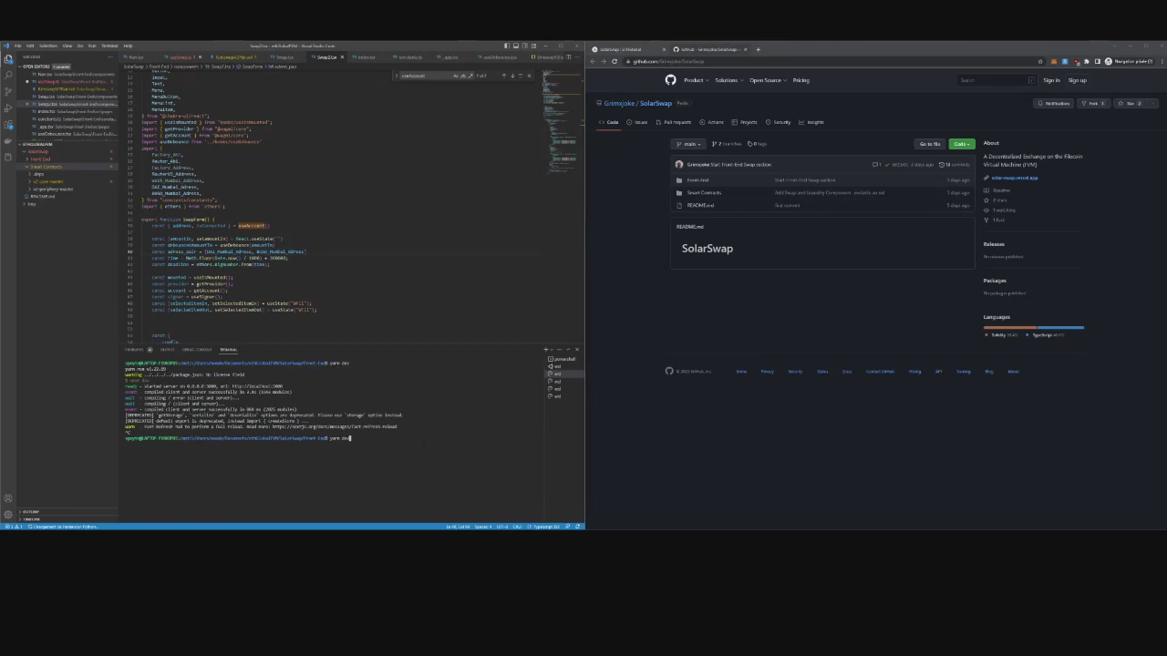Open the File menu in VS Code

click(x=17, y=46)
